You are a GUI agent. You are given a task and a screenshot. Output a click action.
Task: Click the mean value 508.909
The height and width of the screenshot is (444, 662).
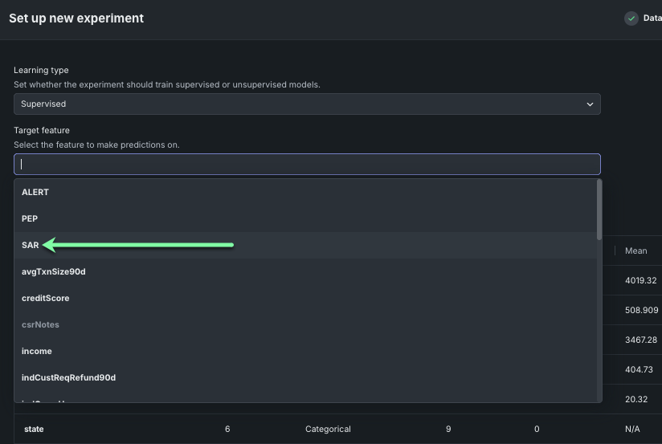coord(640,310)
